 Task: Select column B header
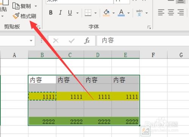[42, 55]
